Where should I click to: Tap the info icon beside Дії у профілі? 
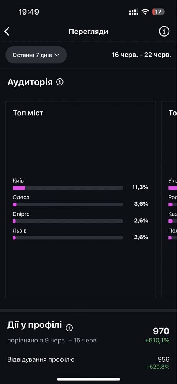(69, 327)
